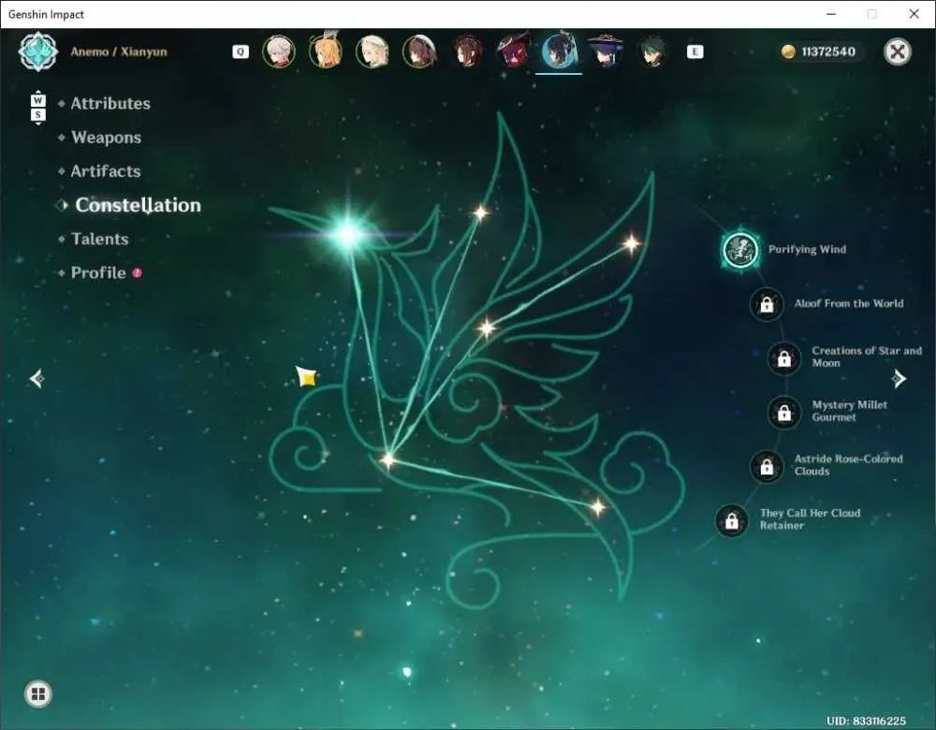Click the Anemo element emblem beside Xianyun's name
The image size is (936, 730).
pos(38,51)
